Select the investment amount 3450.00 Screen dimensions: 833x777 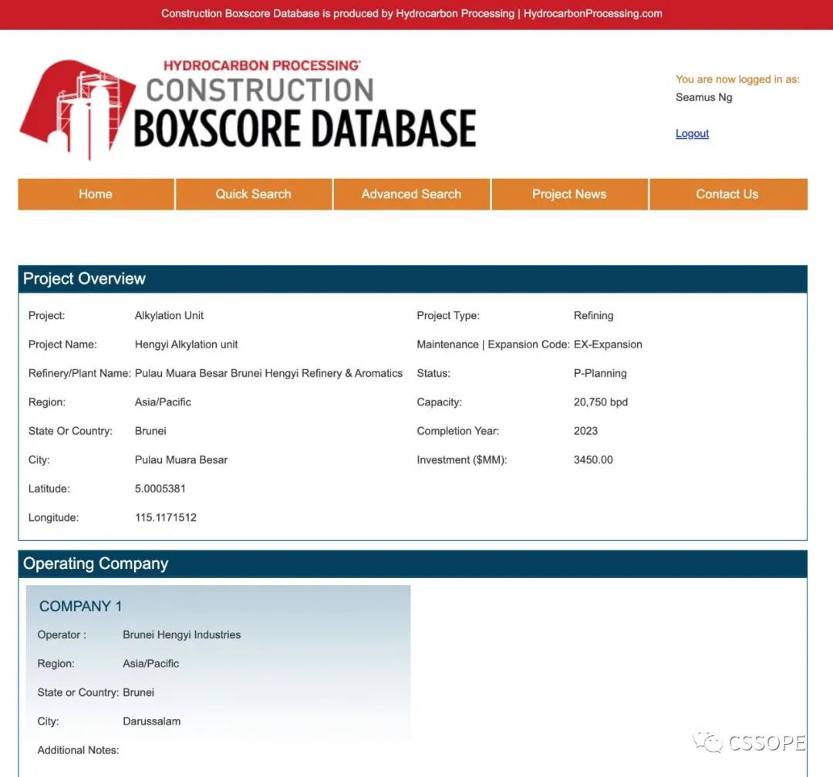point(593,460)
